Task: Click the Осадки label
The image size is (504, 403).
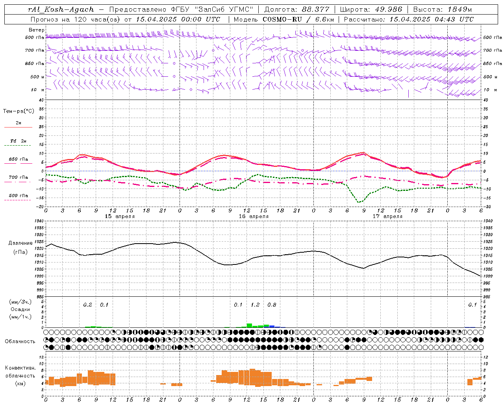Action: [x=20, y=309]
